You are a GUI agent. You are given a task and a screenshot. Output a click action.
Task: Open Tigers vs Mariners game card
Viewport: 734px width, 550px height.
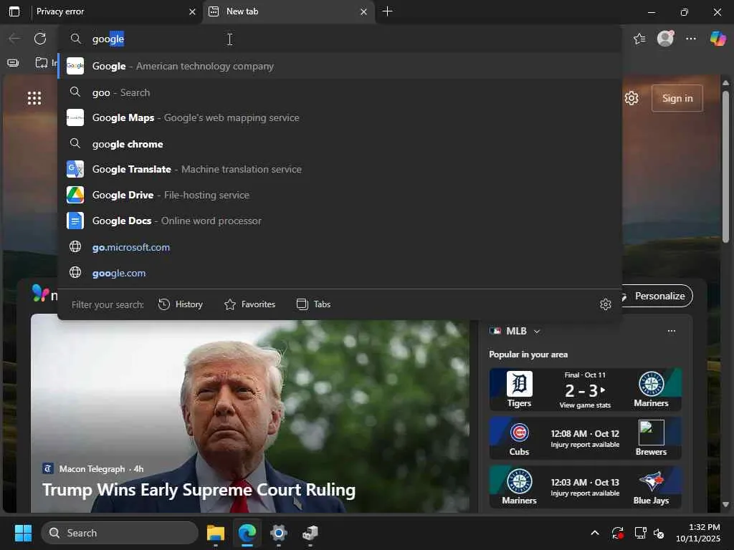[585, 390]
